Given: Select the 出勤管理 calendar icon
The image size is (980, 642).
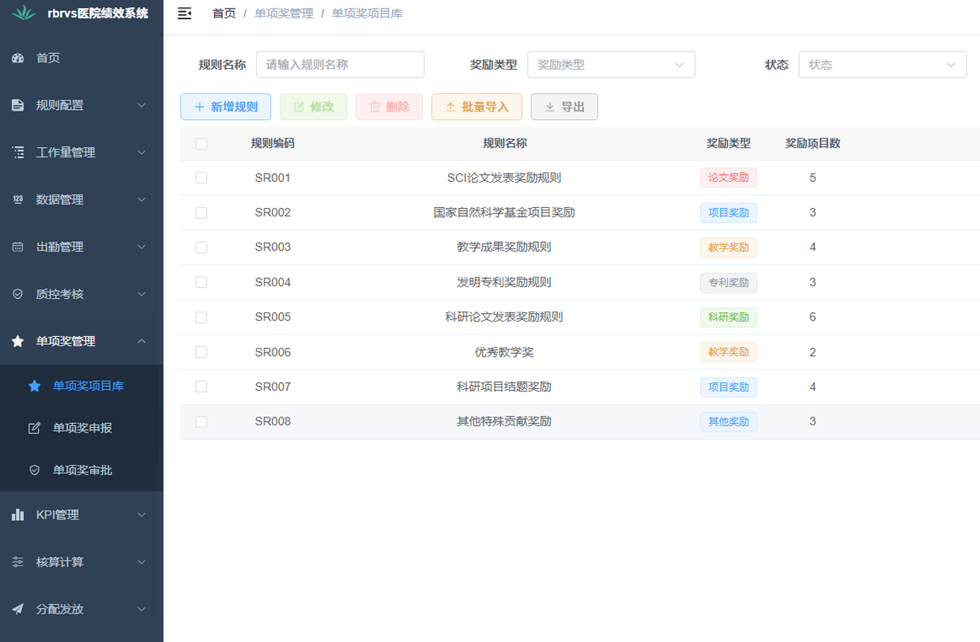Looking at the screenshot, I should (x=17, y=246).
